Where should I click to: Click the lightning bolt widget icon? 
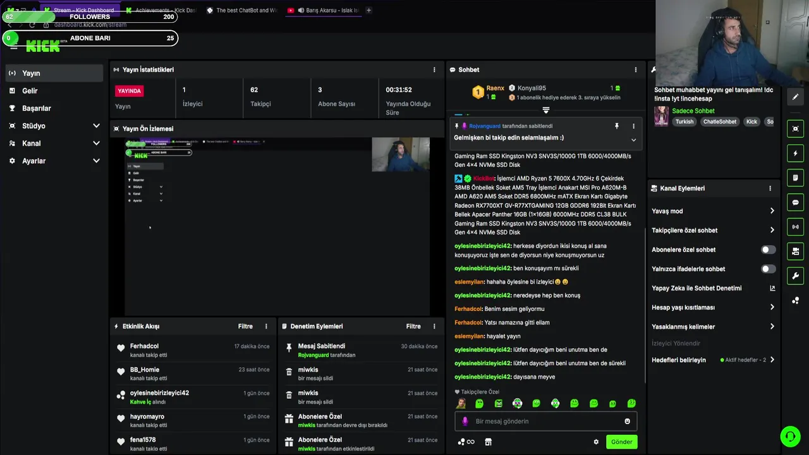point(795,153)
